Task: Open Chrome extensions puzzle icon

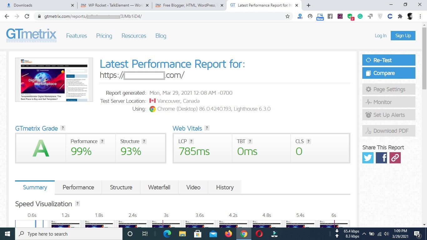Action: pyautogui.click(x=400, y=16)
